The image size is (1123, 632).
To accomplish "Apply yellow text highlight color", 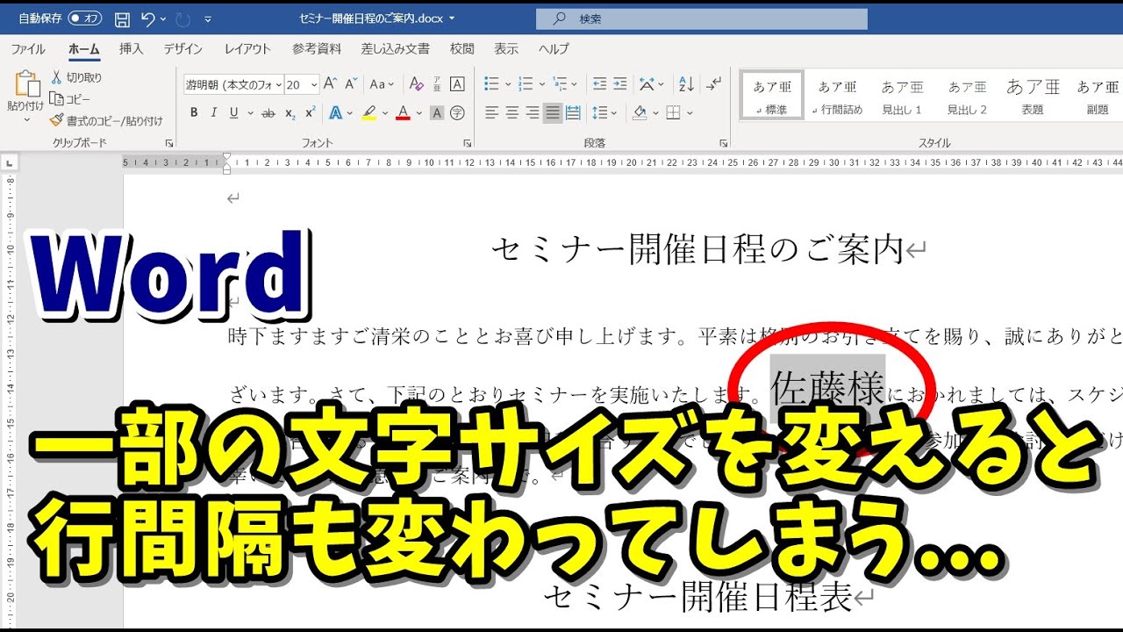I will click(368, 112).
